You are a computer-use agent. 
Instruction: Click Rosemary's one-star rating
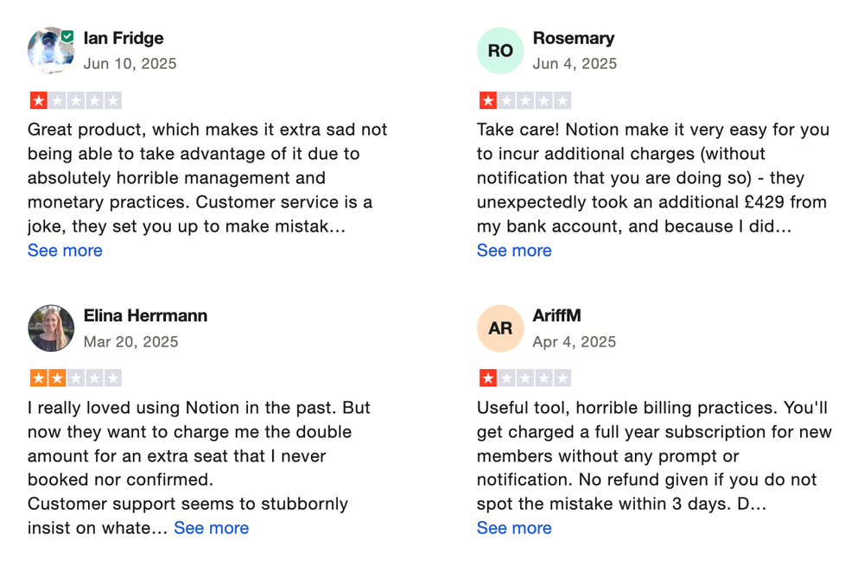coord(524,100)
